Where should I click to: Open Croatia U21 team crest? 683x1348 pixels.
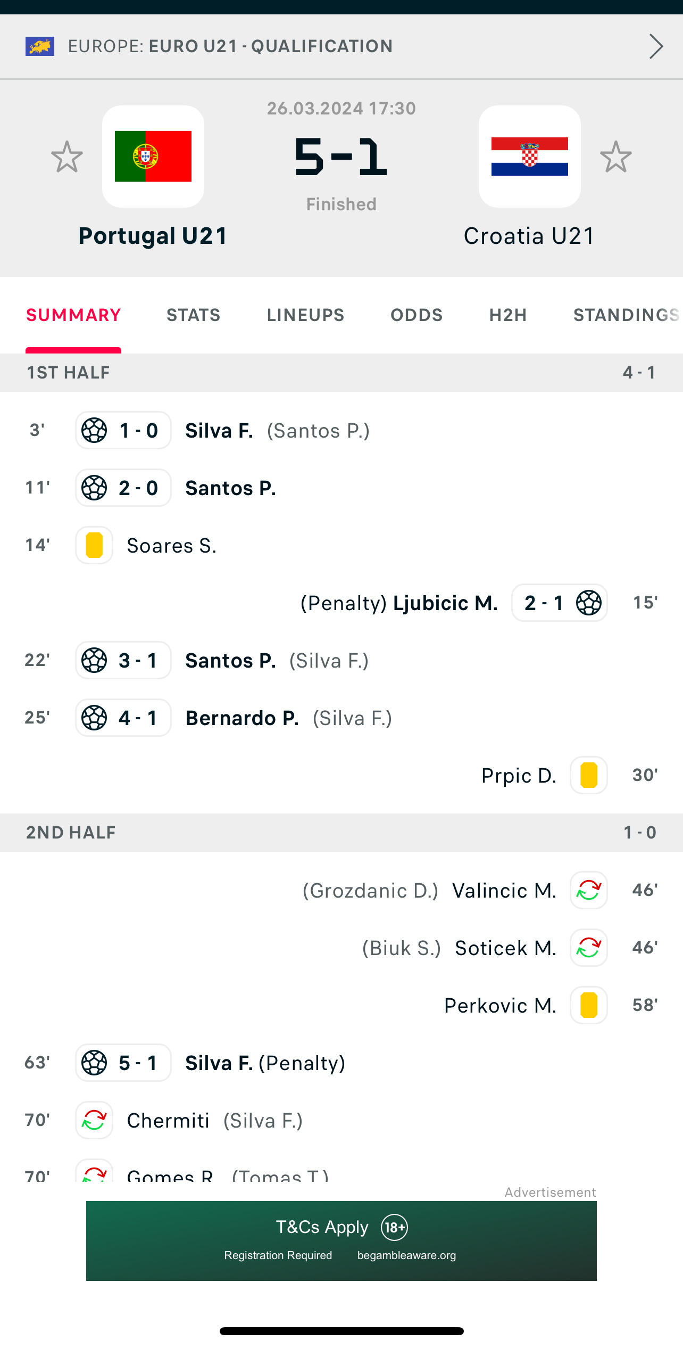(x=530, y=157)
